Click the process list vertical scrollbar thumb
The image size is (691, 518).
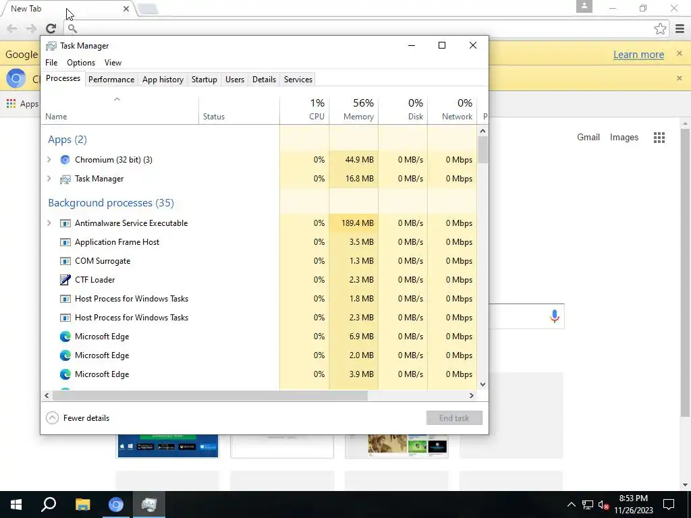point(483,150)
